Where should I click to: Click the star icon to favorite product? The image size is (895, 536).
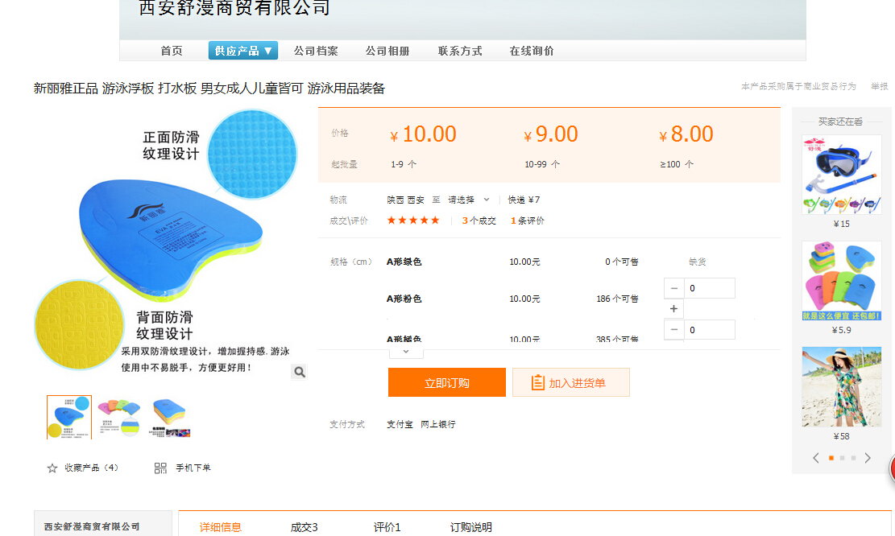tap(52, 468)
